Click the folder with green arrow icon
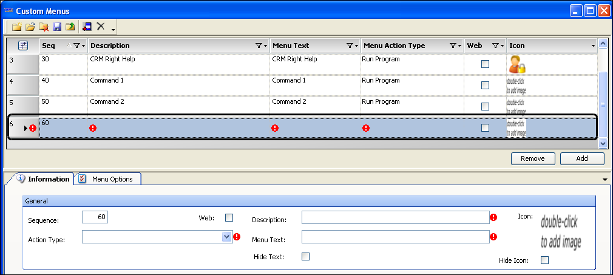The height and width of the screenshot is (275, 613). tap(70, 27)
